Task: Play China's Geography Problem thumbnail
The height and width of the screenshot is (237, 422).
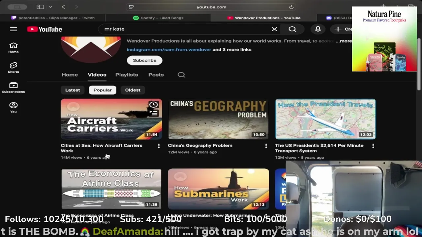Action: 218,119
